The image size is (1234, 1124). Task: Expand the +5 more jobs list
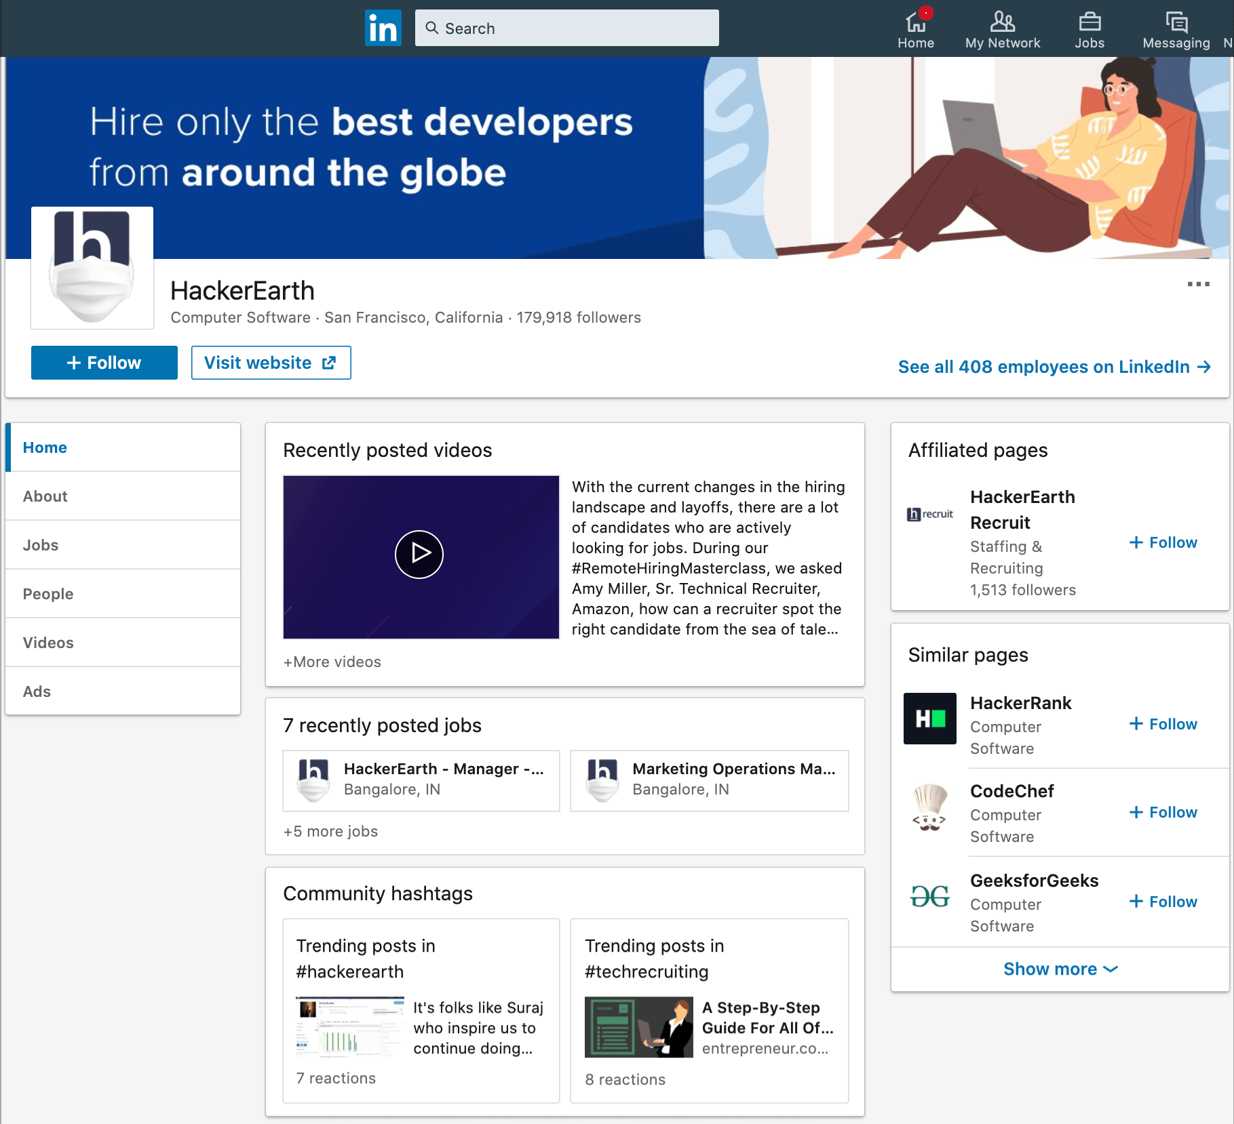(x=330, y=830)
